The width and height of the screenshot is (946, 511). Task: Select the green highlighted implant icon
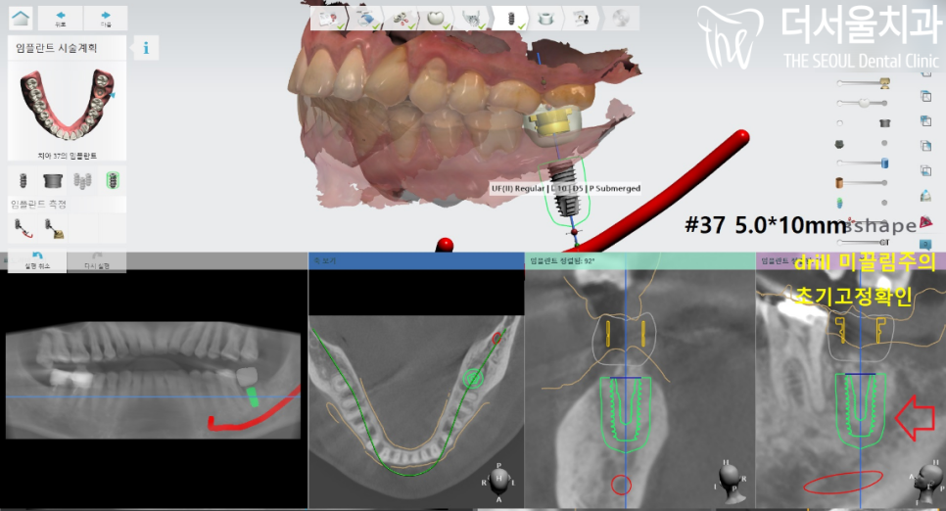113,180
